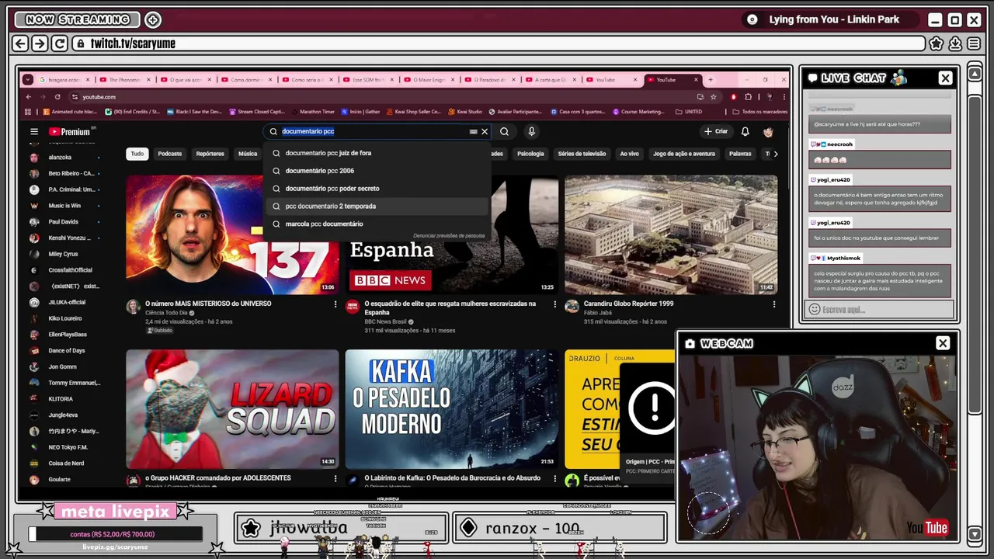The image size is (994, 559).
Task: Select the 'Repórteres' filter chip
Action: [210, 154]
